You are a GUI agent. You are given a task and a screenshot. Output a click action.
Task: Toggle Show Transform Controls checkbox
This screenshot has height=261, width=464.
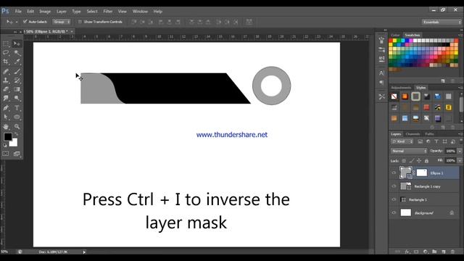tap(80, 22)
